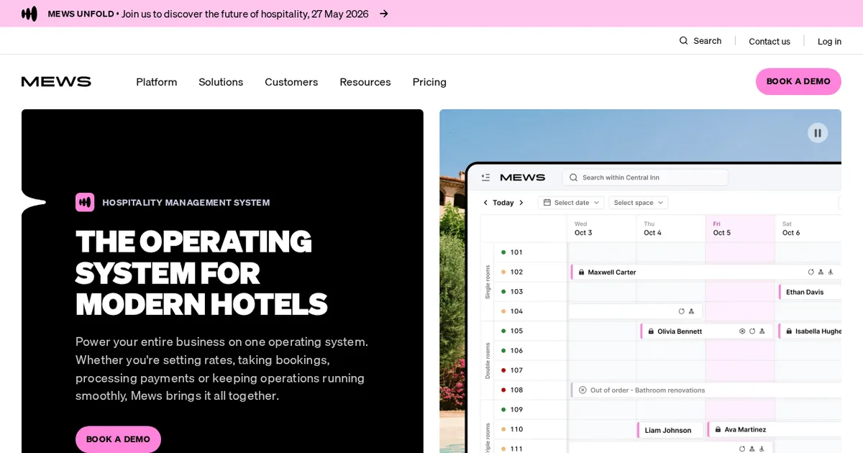The width and height of the screenshot is (863, 453).
Task: Open the Select space dropdown
Action: point(639,203)
